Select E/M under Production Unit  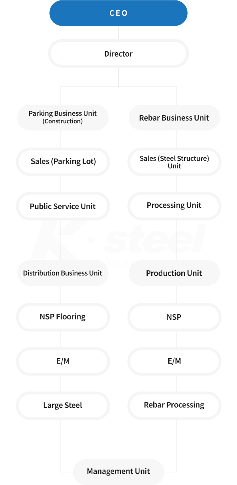174,361
